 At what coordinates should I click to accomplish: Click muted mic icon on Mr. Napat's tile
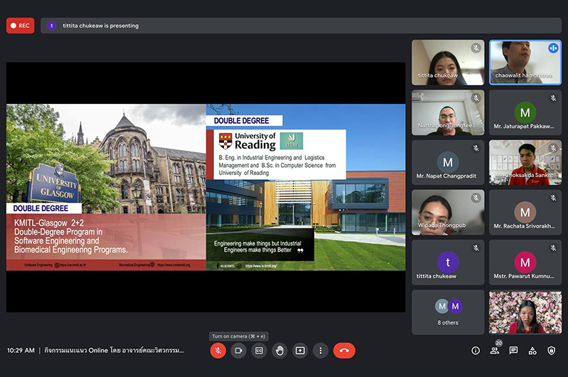(x=476, y=148)
